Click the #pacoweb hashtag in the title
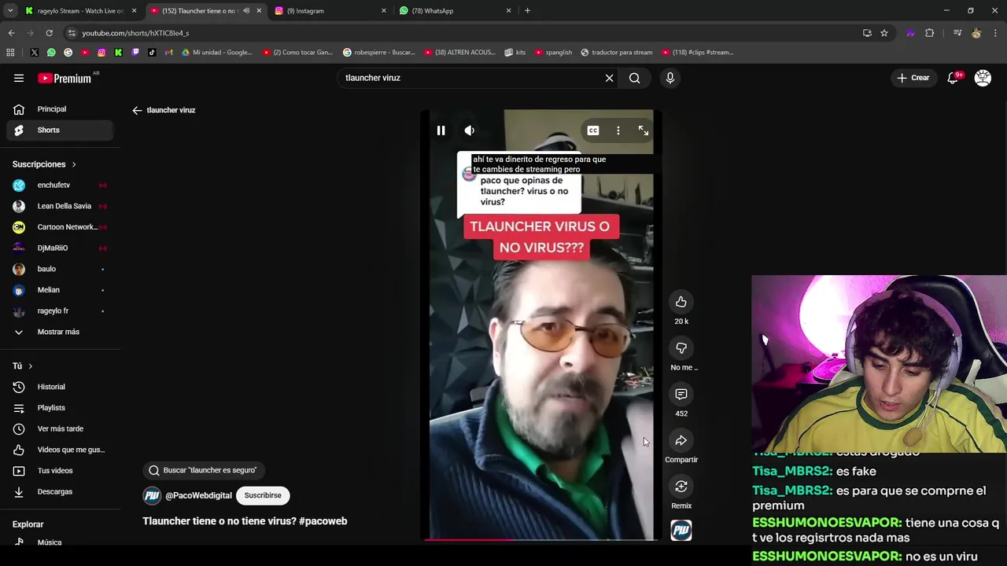This screenshot has width=1007, height=566. (x=323, y=521)
